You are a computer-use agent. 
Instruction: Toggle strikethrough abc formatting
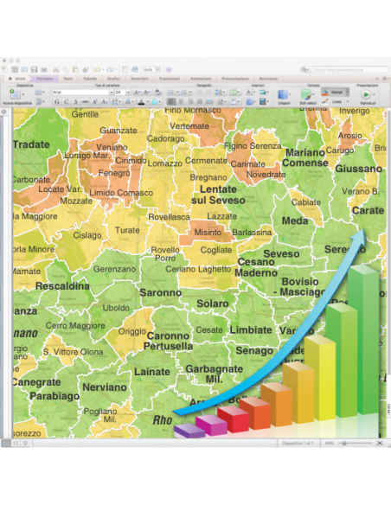(85, 102)
